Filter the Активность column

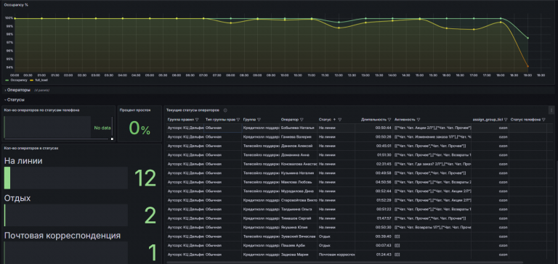[x=418, y=120]
